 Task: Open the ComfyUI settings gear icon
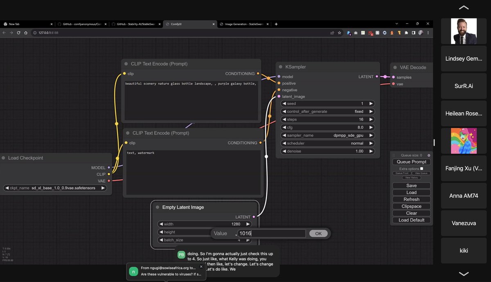click(429, 156)
